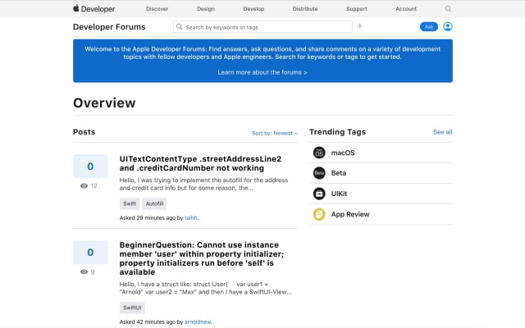Screen dimensions: 525x328
Task: Click the UIKit trending tag icon
Action: 319,194
